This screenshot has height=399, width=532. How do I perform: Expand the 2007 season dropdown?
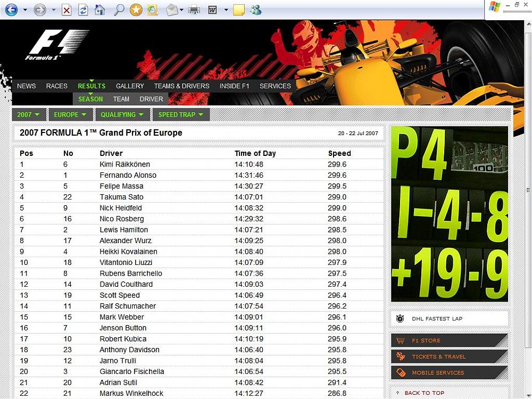tap(29, 115)
